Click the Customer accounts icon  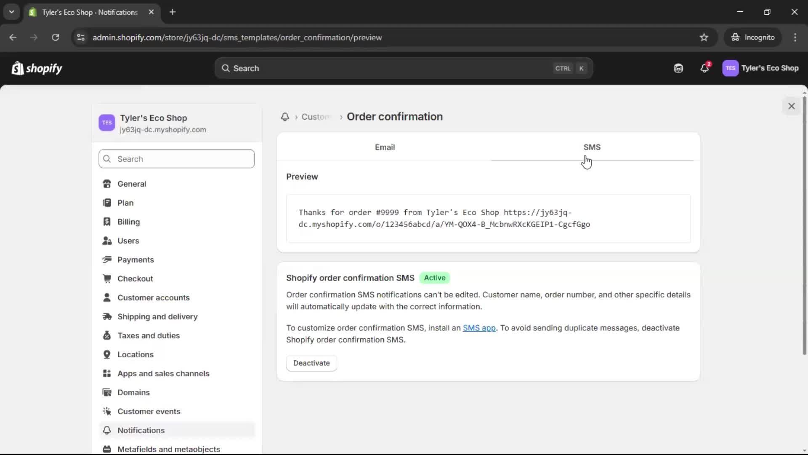coord(107,297)
